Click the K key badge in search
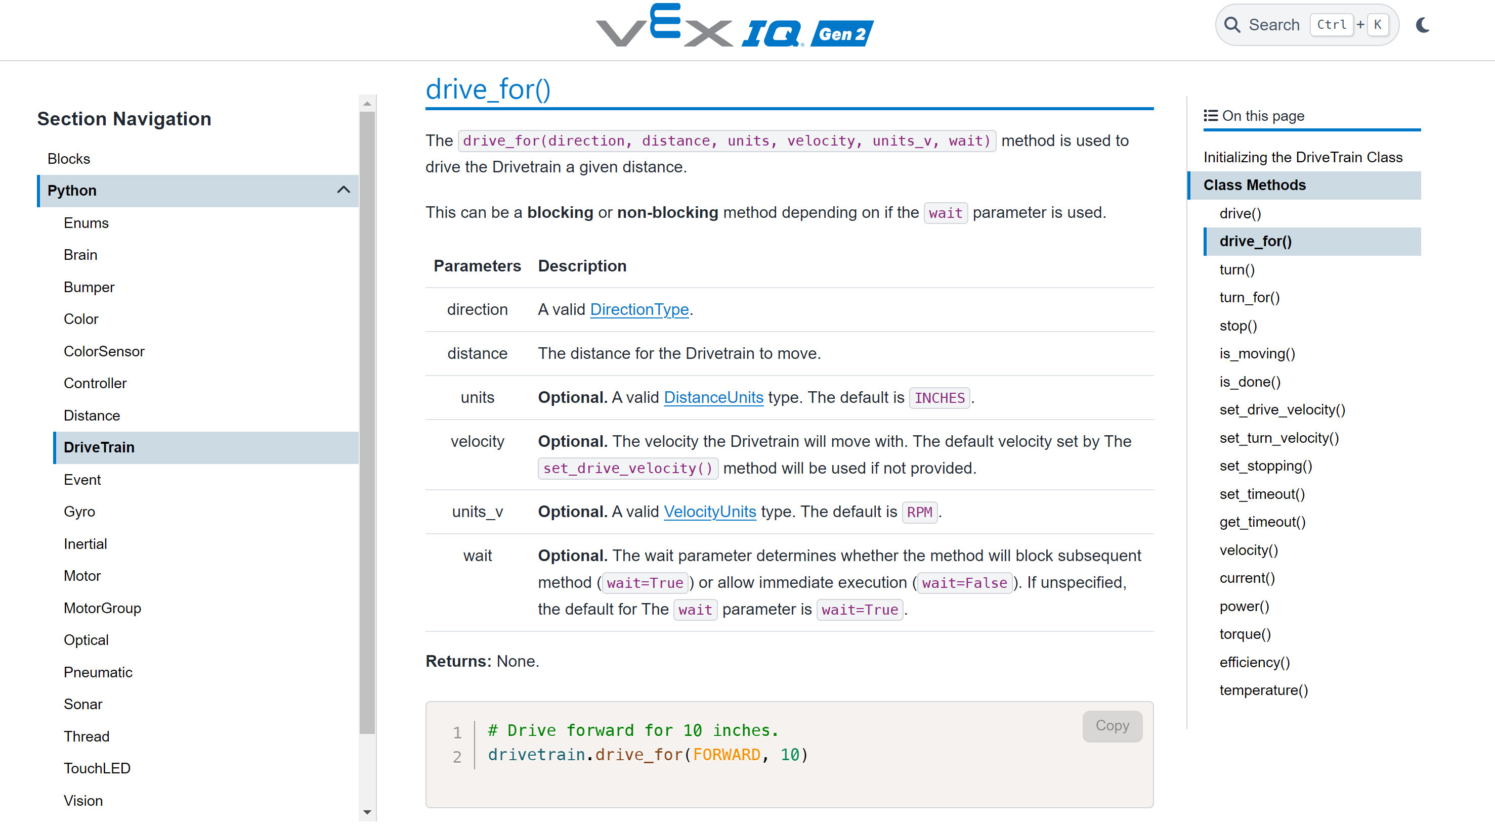Viewport: 1495px width, 831px height. pyautogui.click(x=1378, y=24)
